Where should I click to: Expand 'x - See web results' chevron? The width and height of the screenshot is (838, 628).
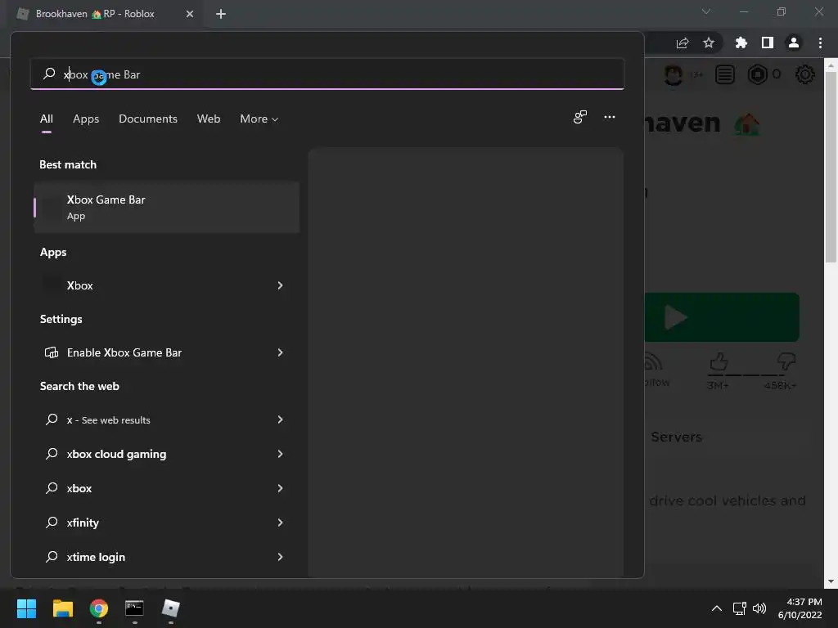[280, 419]
